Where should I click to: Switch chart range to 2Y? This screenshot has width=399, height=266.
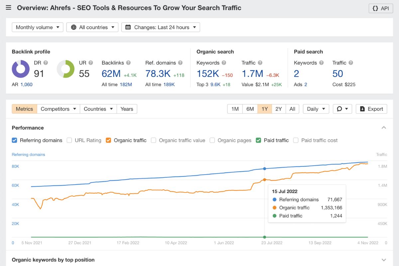click(279, 109)
